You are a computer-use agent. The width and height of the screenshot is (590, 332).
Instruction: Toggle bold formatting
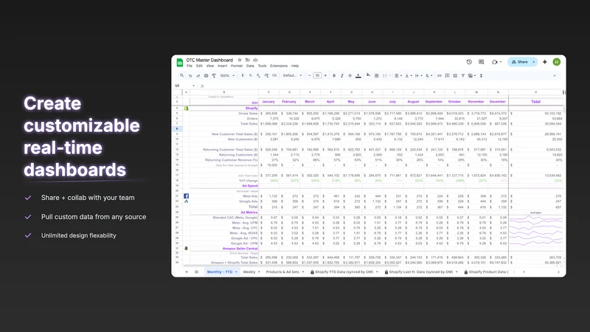tap(334, 76)
